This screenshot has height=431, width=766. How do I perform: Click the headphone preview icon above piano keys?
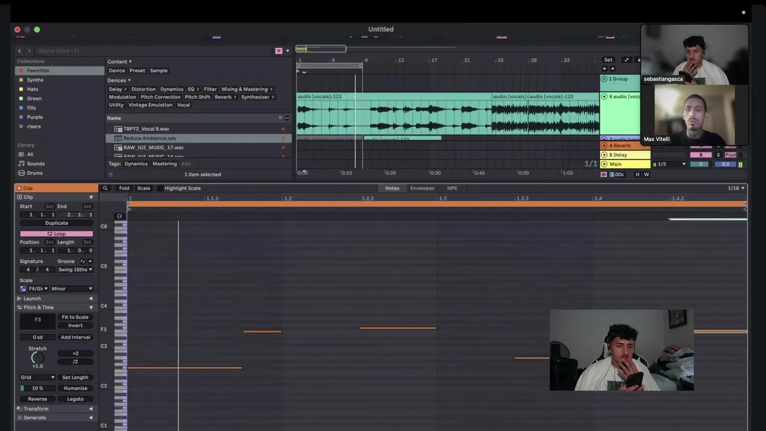[120, 216]
